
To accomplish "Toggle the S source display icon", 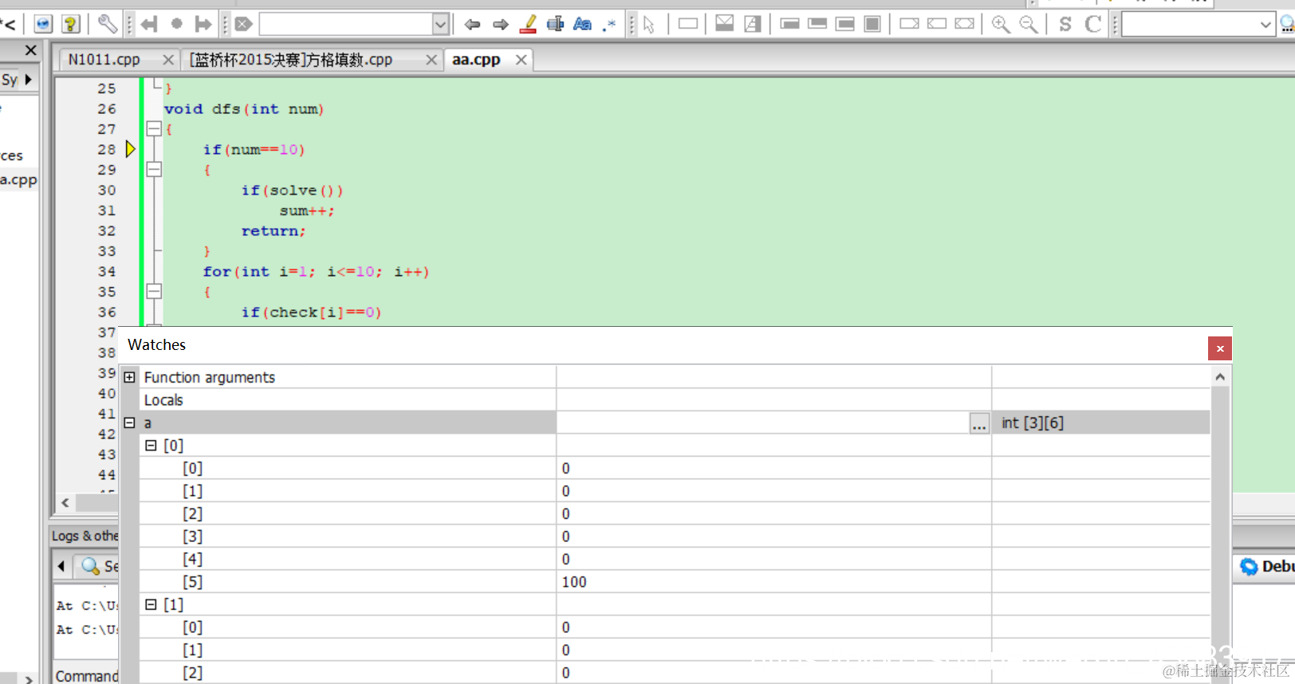I will tap(1065, 25).
